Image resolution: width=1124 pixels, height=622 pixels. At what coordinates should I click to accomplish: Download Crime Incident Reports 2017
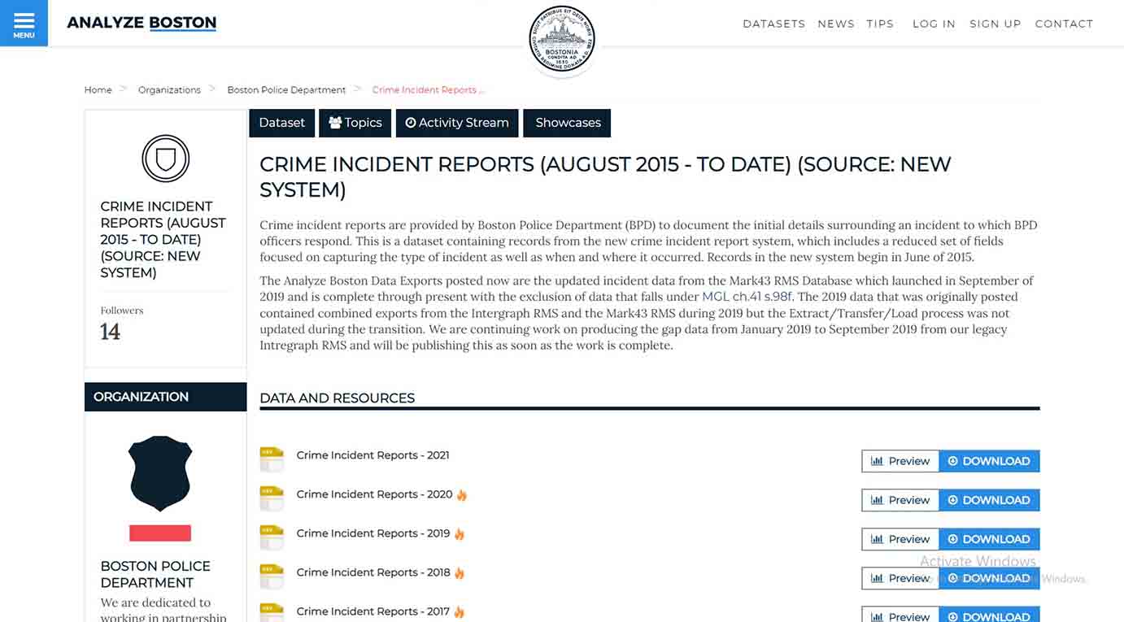989,617
